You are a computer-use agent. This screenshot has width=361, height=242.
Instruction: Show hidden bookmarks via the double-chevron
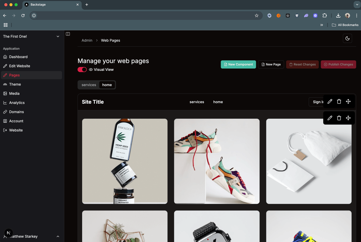(321, 25)
